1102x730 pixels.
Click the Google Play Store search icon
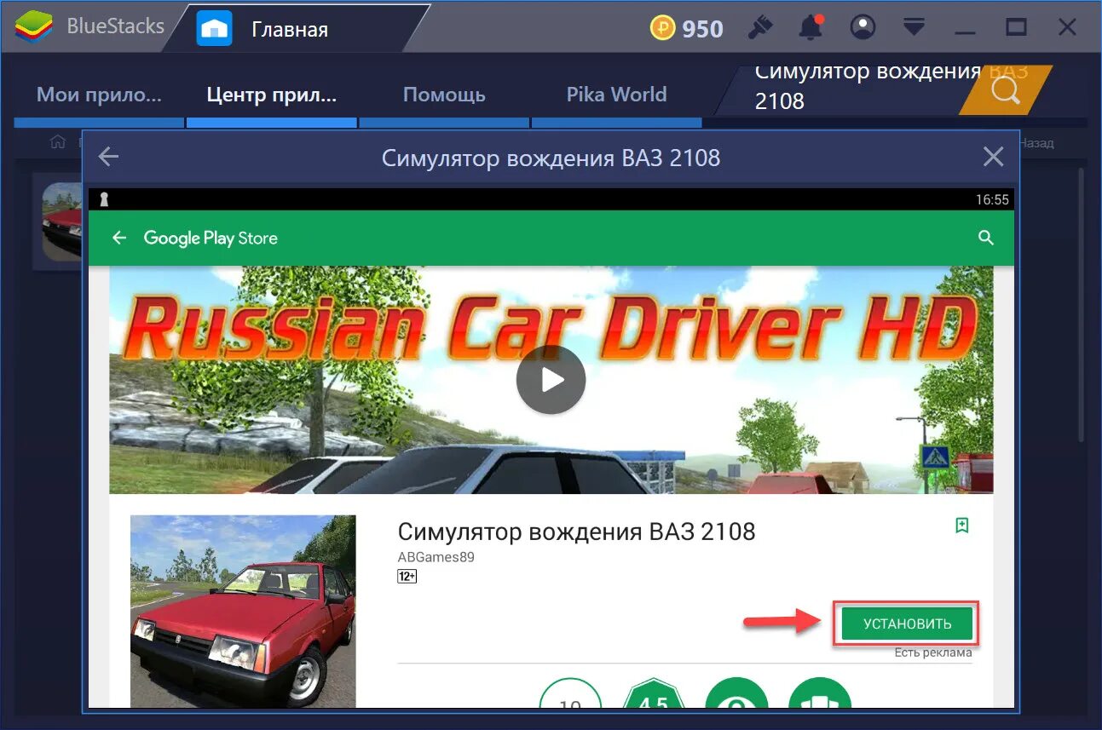pyautogui.click(x=986, y=238)
